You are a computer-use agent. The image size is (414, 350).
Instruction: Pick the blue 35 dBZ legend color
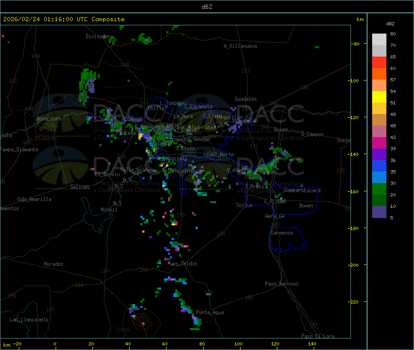379,166
